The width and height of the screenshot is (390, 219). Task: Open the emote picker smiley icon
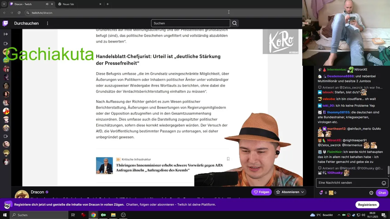point(384,183)
